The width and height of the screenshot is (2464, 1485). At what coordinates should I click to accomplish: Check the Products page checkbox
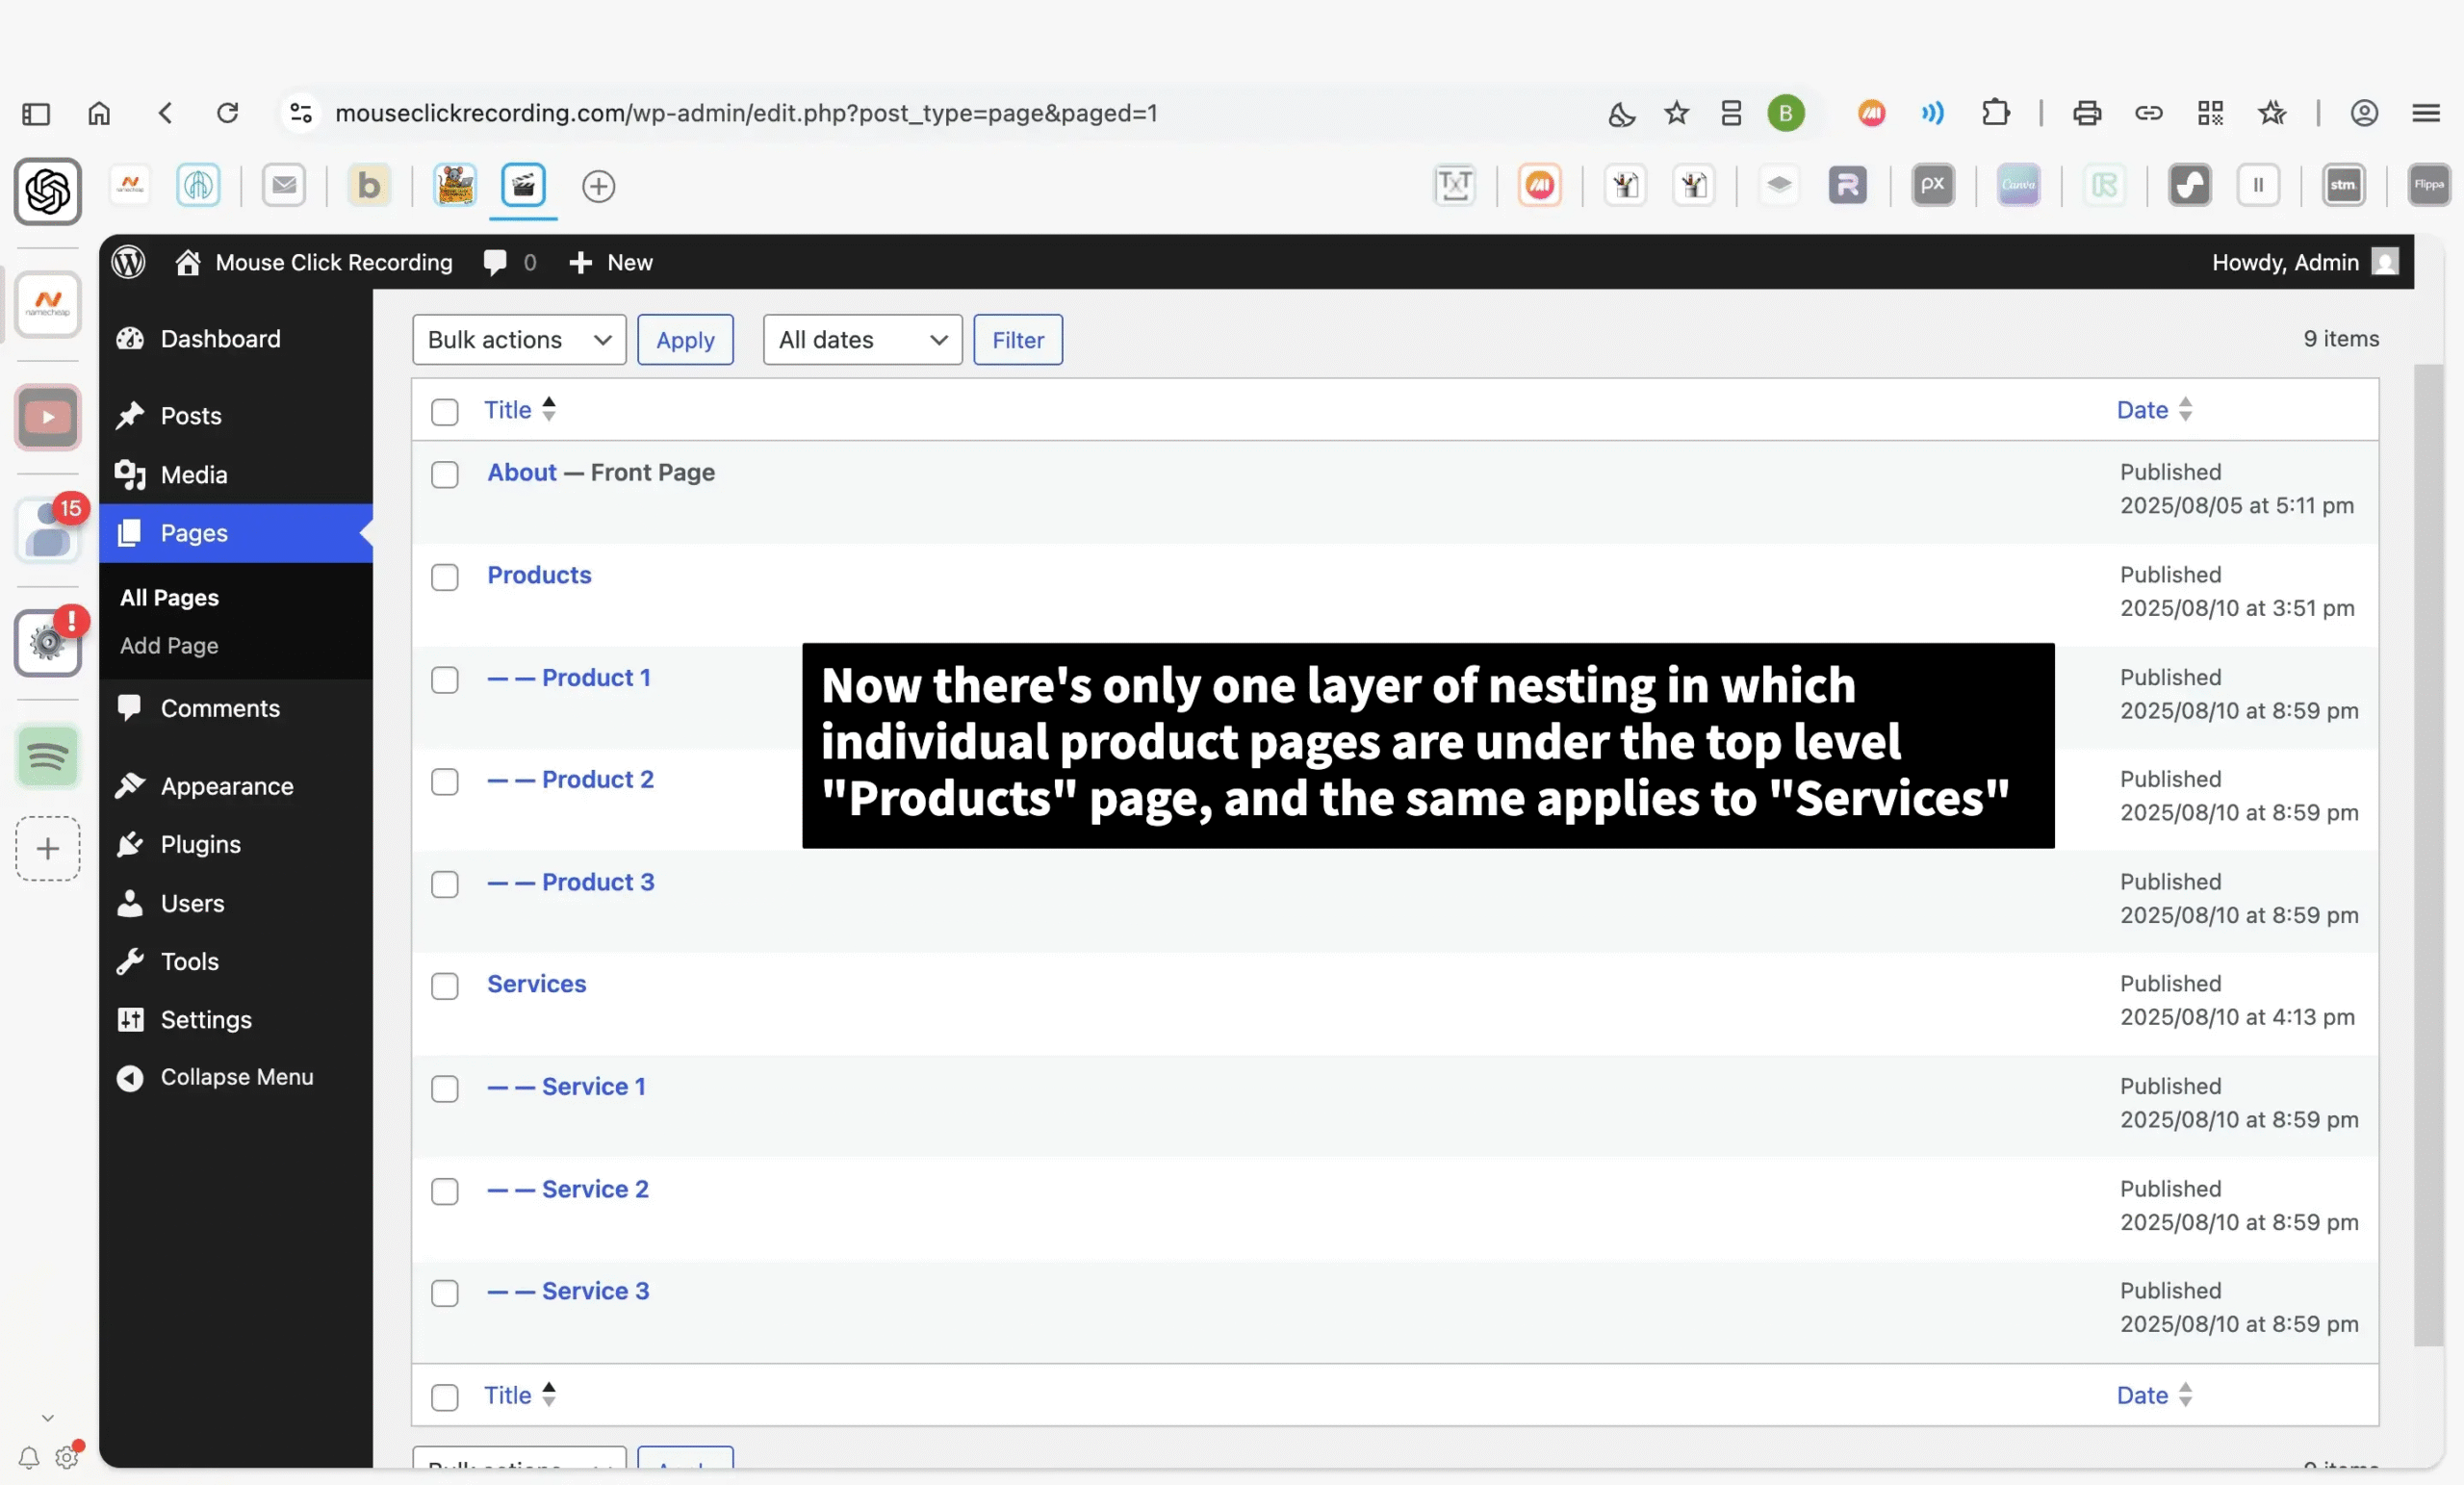click(x=445, y=578)
